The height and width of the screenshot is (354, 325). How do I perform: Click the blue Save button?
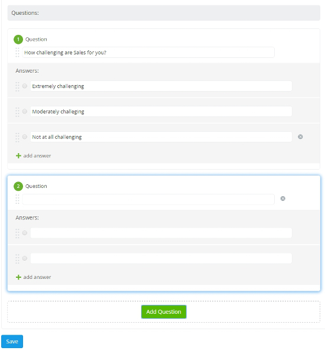[12, 342]
